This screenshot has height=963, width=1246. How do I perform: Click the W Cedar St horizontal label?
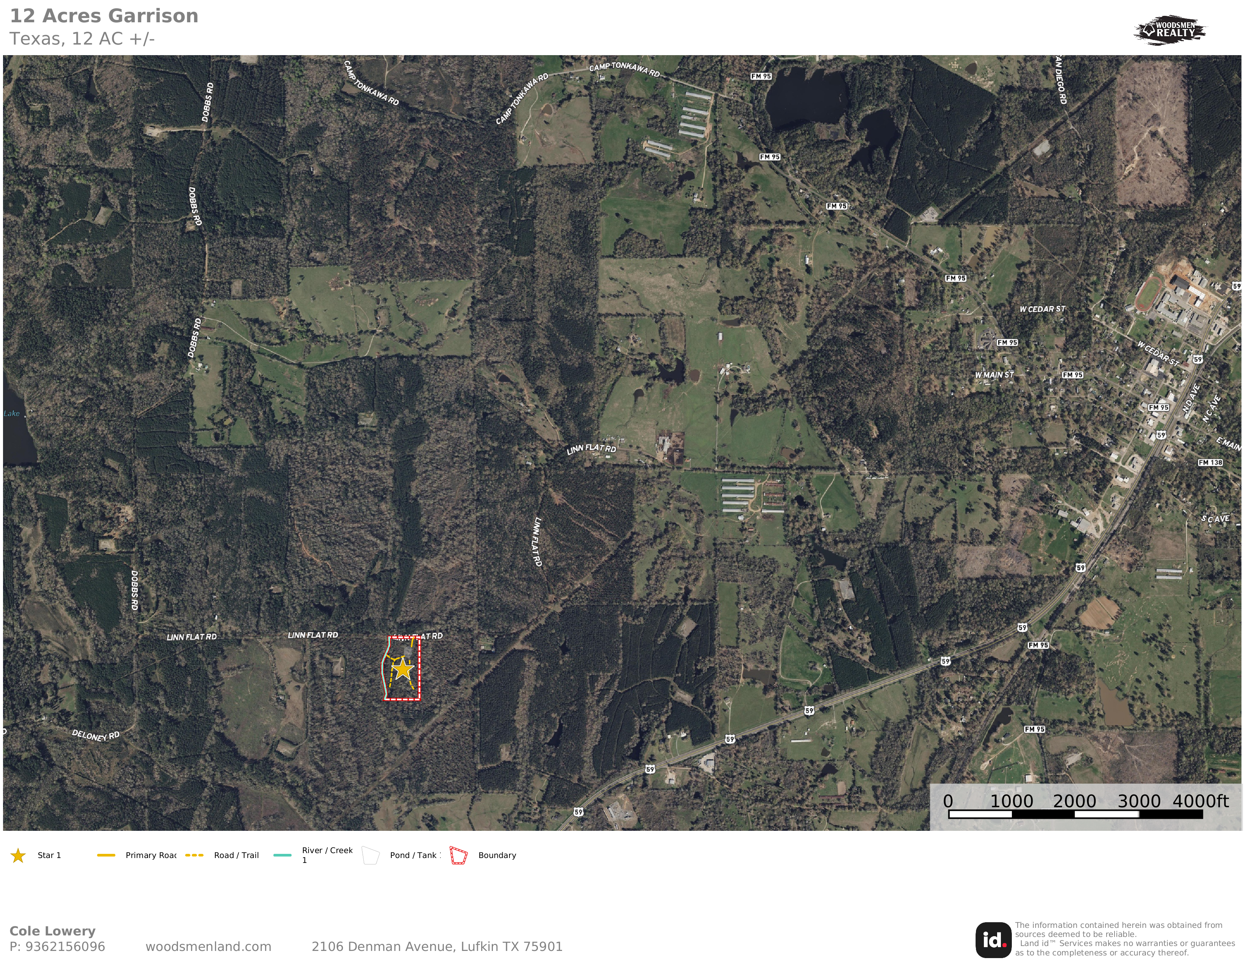(x=1042, y=309)
